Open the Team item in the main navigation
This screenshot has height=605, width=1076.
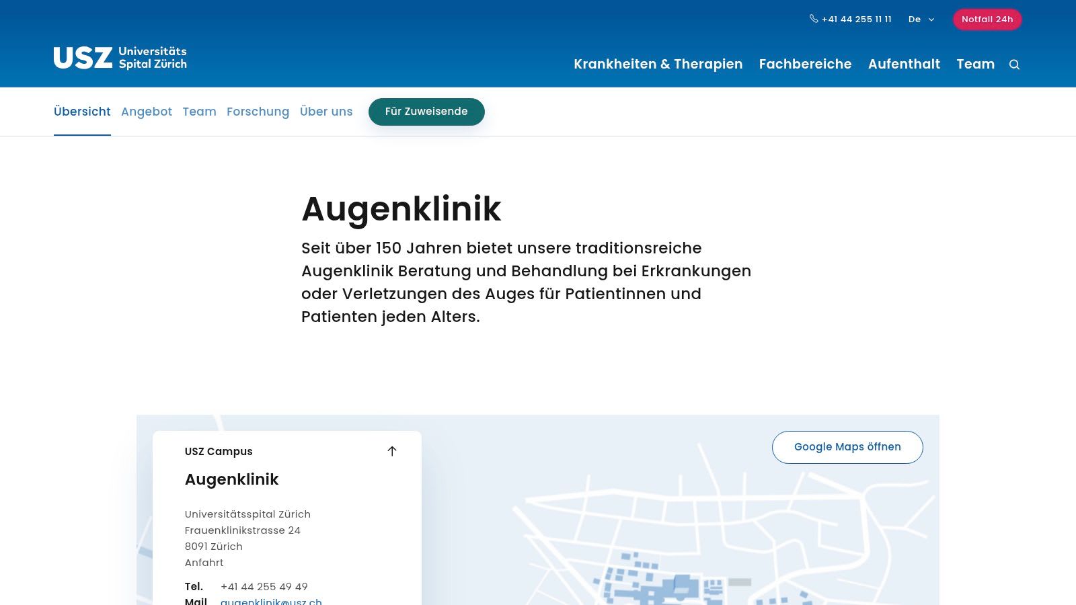point(975,64)
